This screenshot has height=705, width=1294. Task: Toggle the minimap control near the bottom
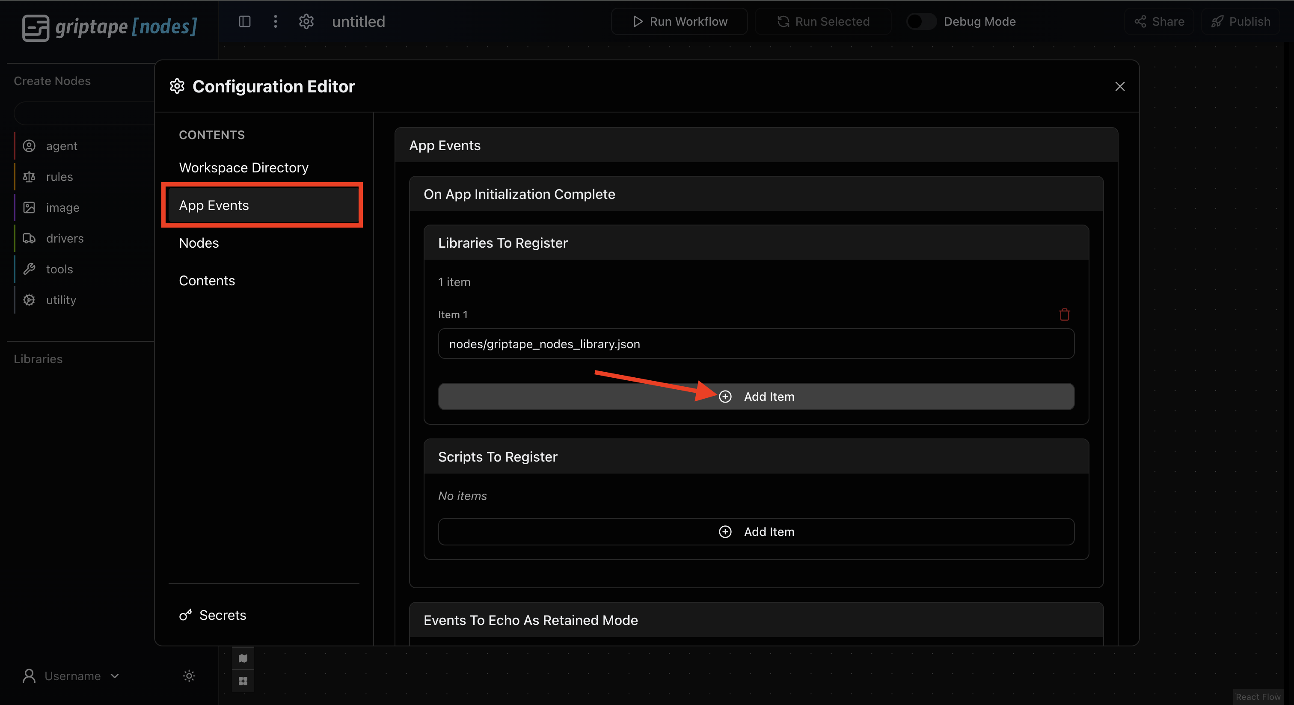(243, 659)
